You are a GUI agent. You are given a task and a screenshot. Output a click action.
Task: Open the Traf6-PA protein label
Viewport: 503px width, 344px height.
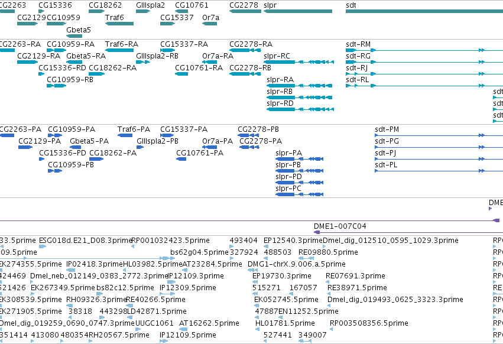pos(134,129)
